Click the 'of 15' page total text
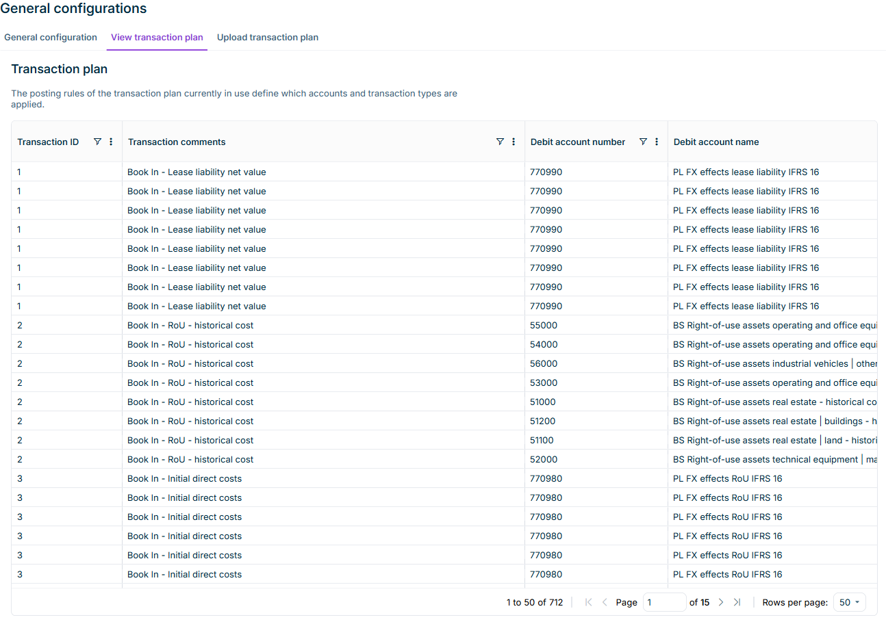The width and height of the screenshot is (886, 624). click(699, 602)
